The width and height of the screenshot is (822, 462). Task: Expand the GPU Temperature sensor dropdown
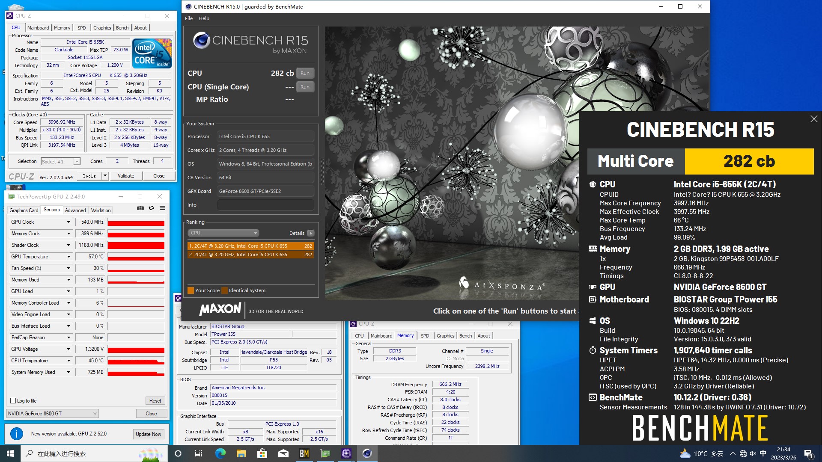coord(68,257)
